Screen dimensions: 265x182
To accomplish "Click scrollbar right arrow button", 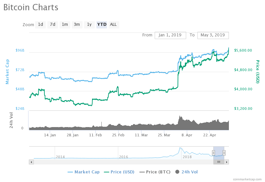I will [x=227, y=162].
